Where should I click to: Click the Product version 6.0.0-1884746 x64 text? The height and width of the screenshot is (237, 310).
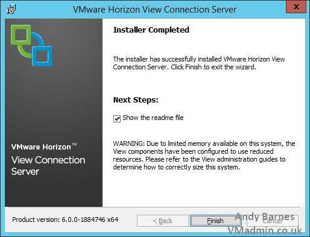point(65,220)
